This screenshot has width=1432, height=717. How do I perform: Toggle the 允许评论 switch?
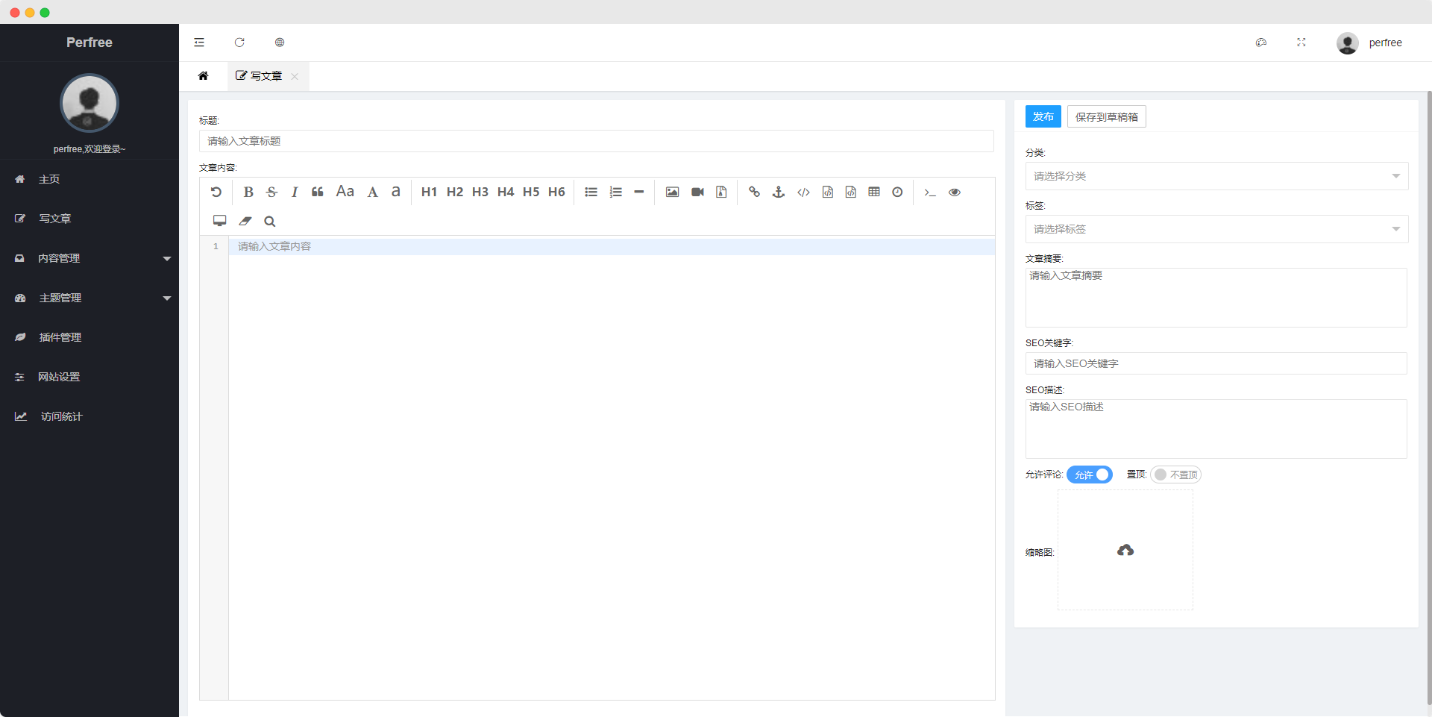1090,475
